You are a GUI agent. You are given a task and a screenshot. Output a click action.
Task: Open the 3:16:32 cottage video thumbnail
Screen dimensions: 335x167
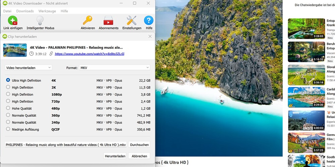coord(307,52)
